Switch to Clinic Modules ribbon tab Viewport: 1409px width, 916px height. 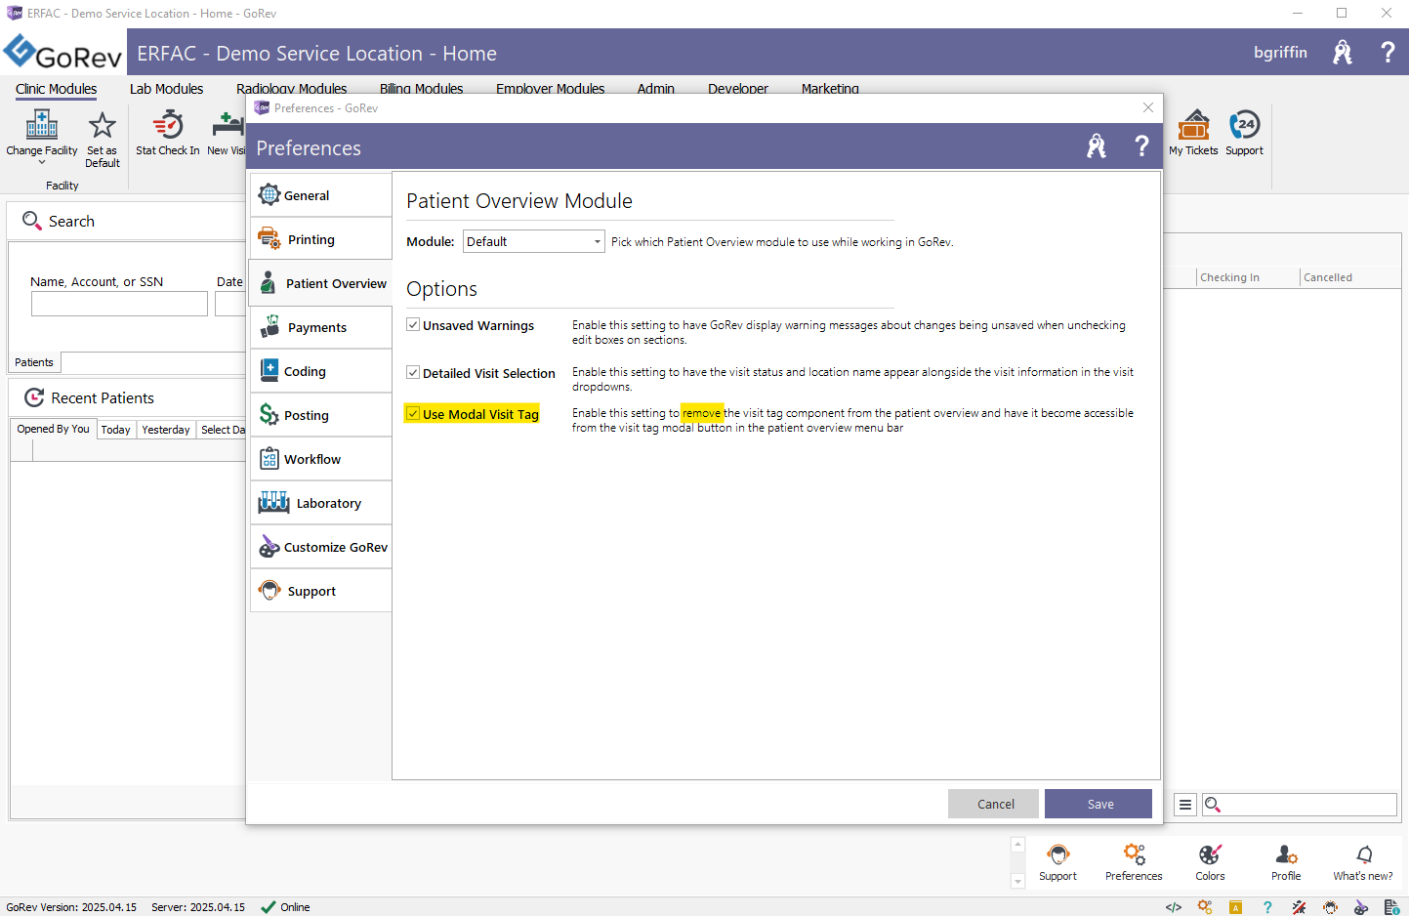56,89
